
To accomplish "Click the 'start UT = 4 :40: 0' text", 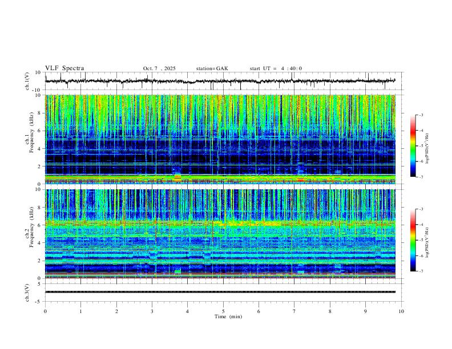I will coord(276,68).
